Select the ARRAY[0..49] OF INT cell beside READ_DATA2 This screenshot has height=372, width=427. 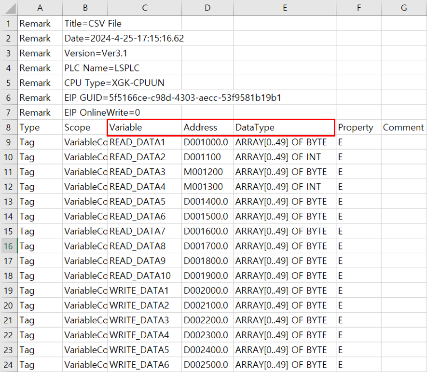click(285, 157)
